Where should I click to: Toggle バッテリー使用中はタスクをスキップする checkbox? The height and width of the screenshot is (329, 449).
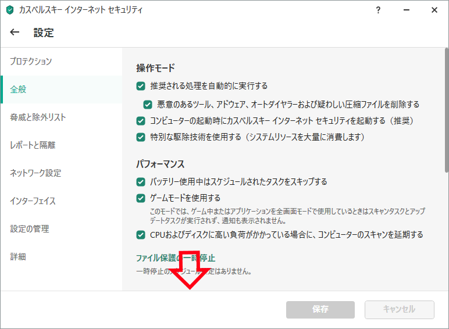coord(141,181)
